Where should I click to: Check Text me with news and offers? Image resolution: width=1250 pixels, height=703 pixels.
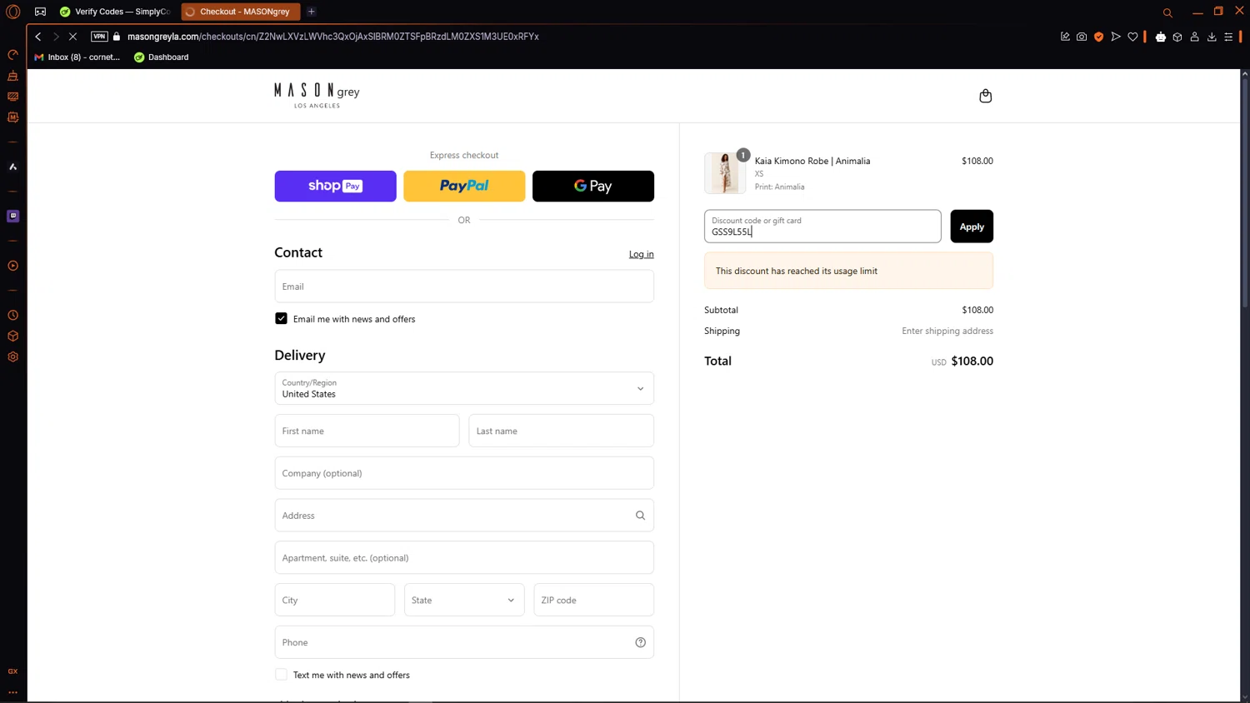(281, 675)
